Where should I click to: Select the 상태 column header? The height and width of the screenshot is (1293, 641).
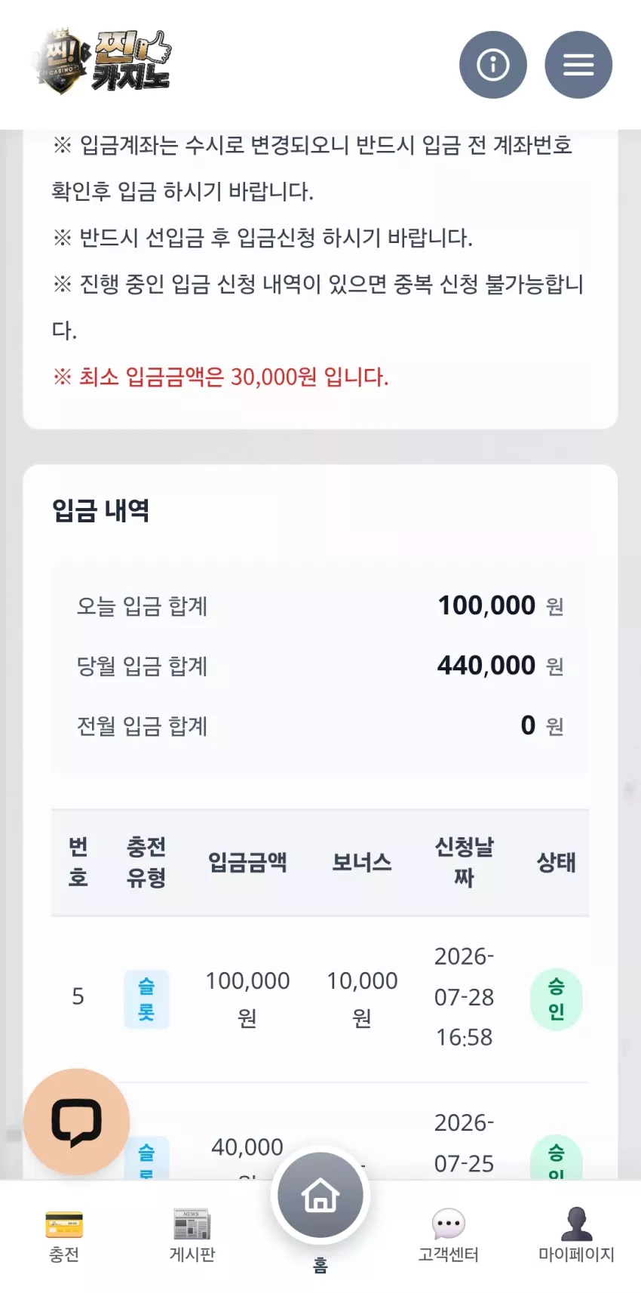556,862
